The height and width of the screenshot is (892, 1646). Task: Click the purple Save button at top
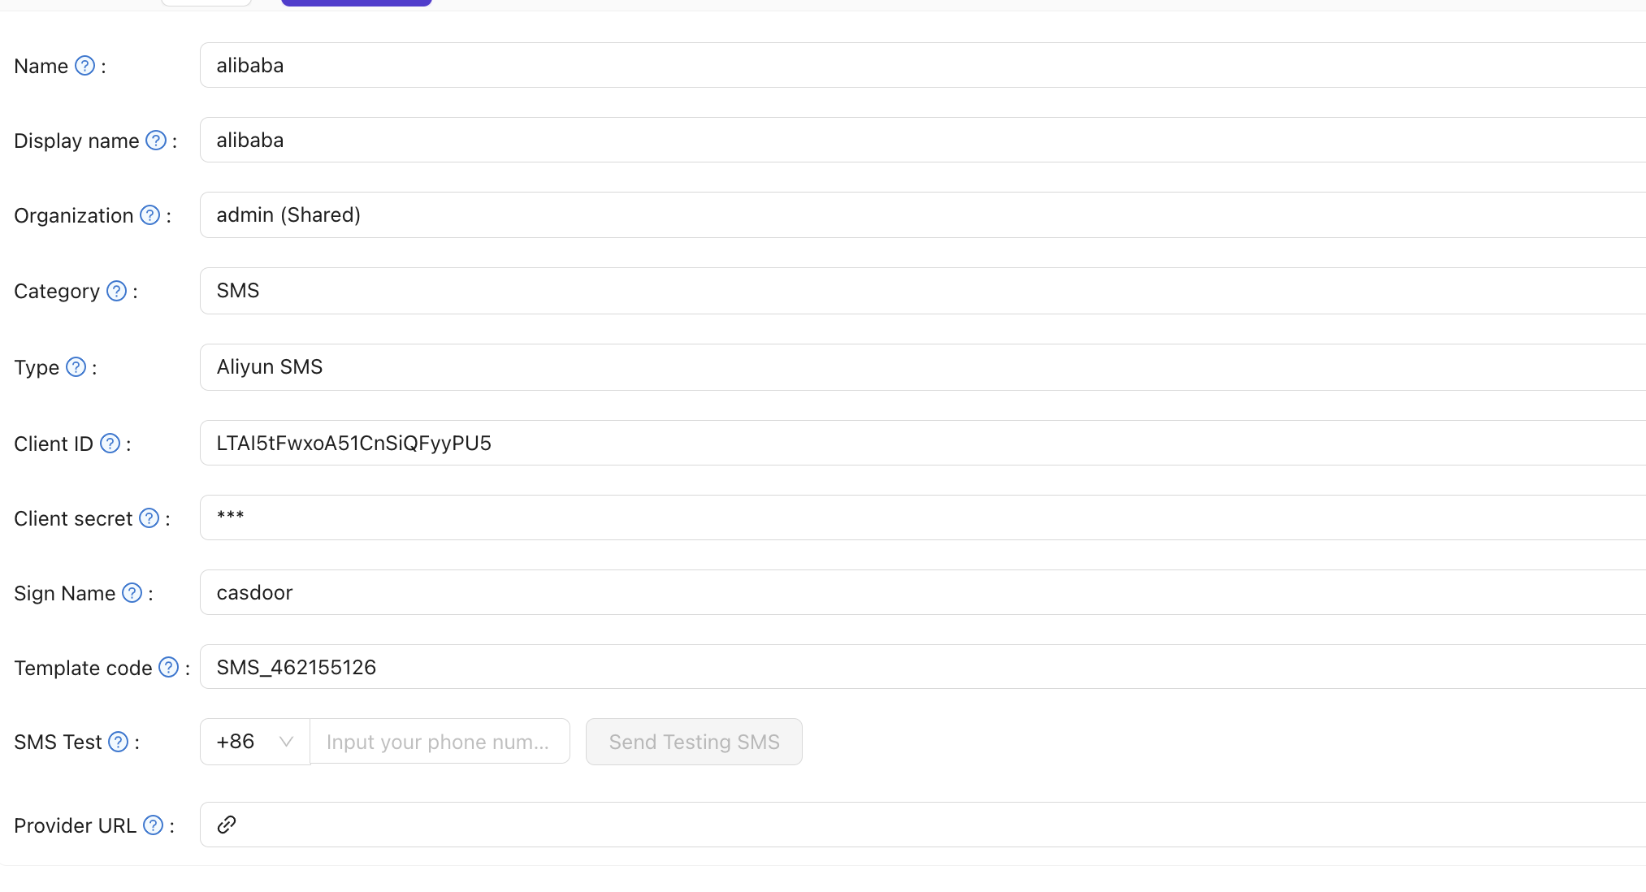(x=355, y=2)
